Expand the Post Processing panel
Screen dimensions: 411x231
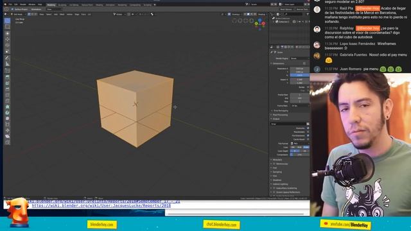point(280,115)
